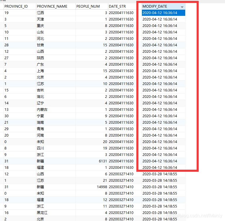The width and height of the screenshot is (225, 221).
Task: Select PROVINCE_ID cell 27
Action: click(x=20, y=58)
